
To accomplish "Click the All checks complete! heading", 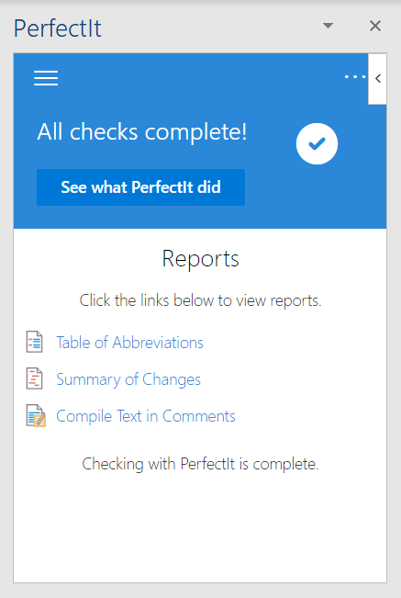I will click(x=142, y=132).
